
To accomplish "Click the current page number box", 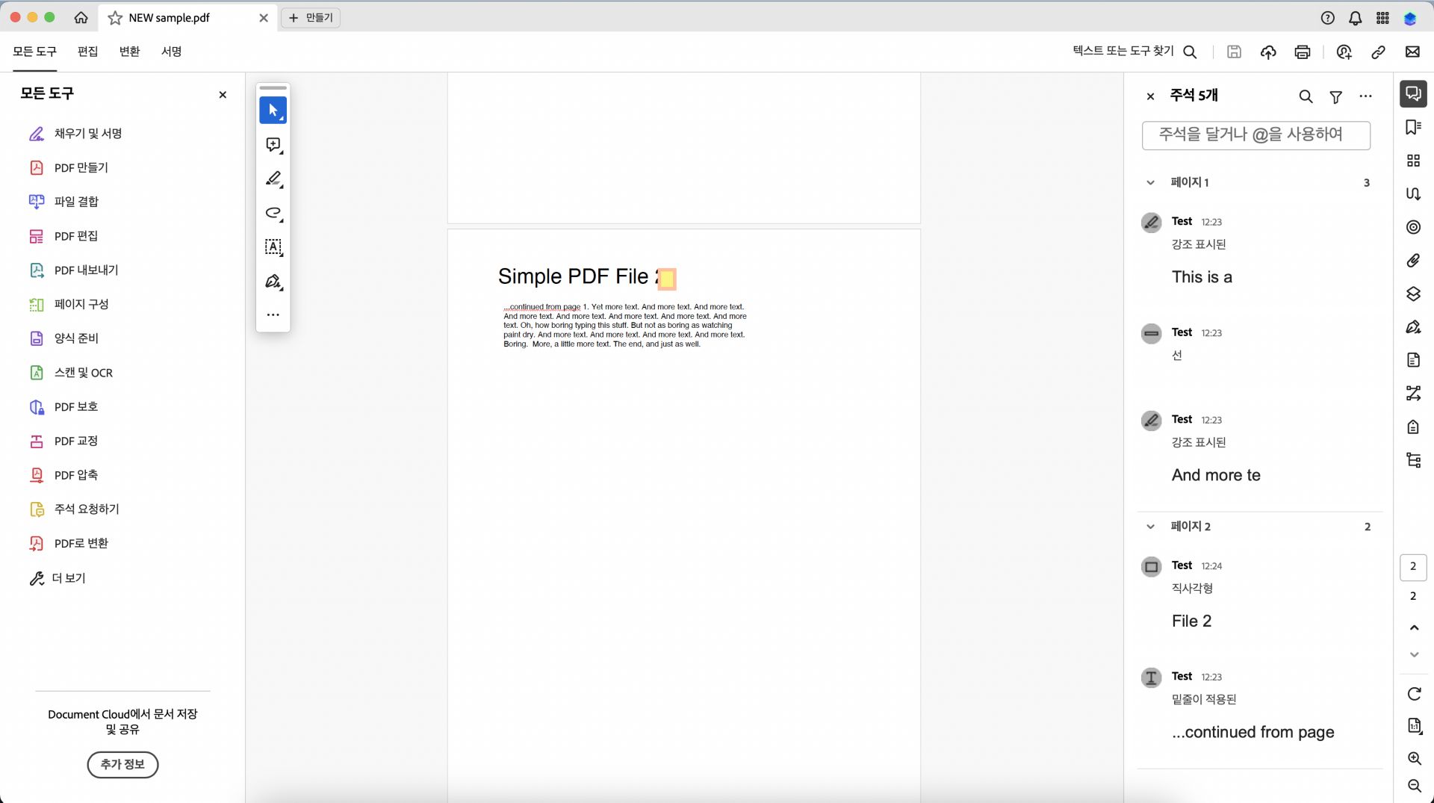I will (1413, 567).
